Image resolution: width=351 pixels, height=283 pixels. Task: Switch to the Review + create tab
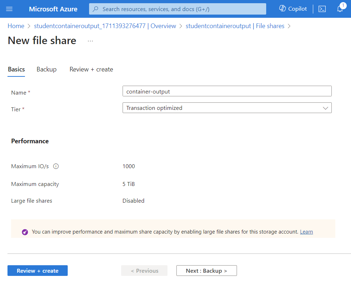(91, 69)
